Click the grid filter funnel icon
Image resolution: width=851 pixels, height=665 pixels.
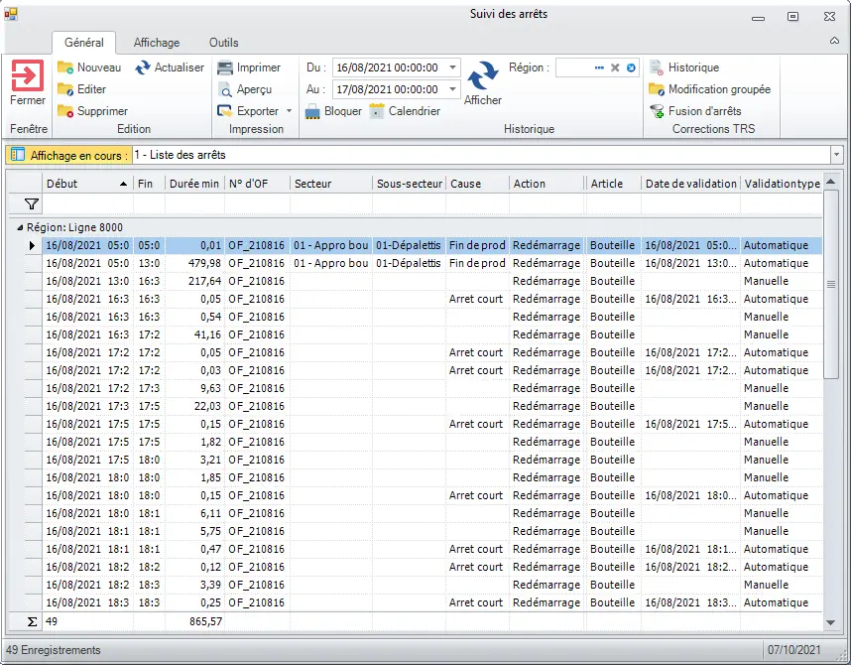pos(32,204)
